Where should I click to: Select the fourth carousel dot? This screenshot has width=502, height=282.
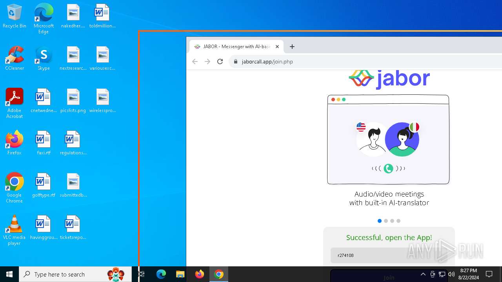[398, 221]
